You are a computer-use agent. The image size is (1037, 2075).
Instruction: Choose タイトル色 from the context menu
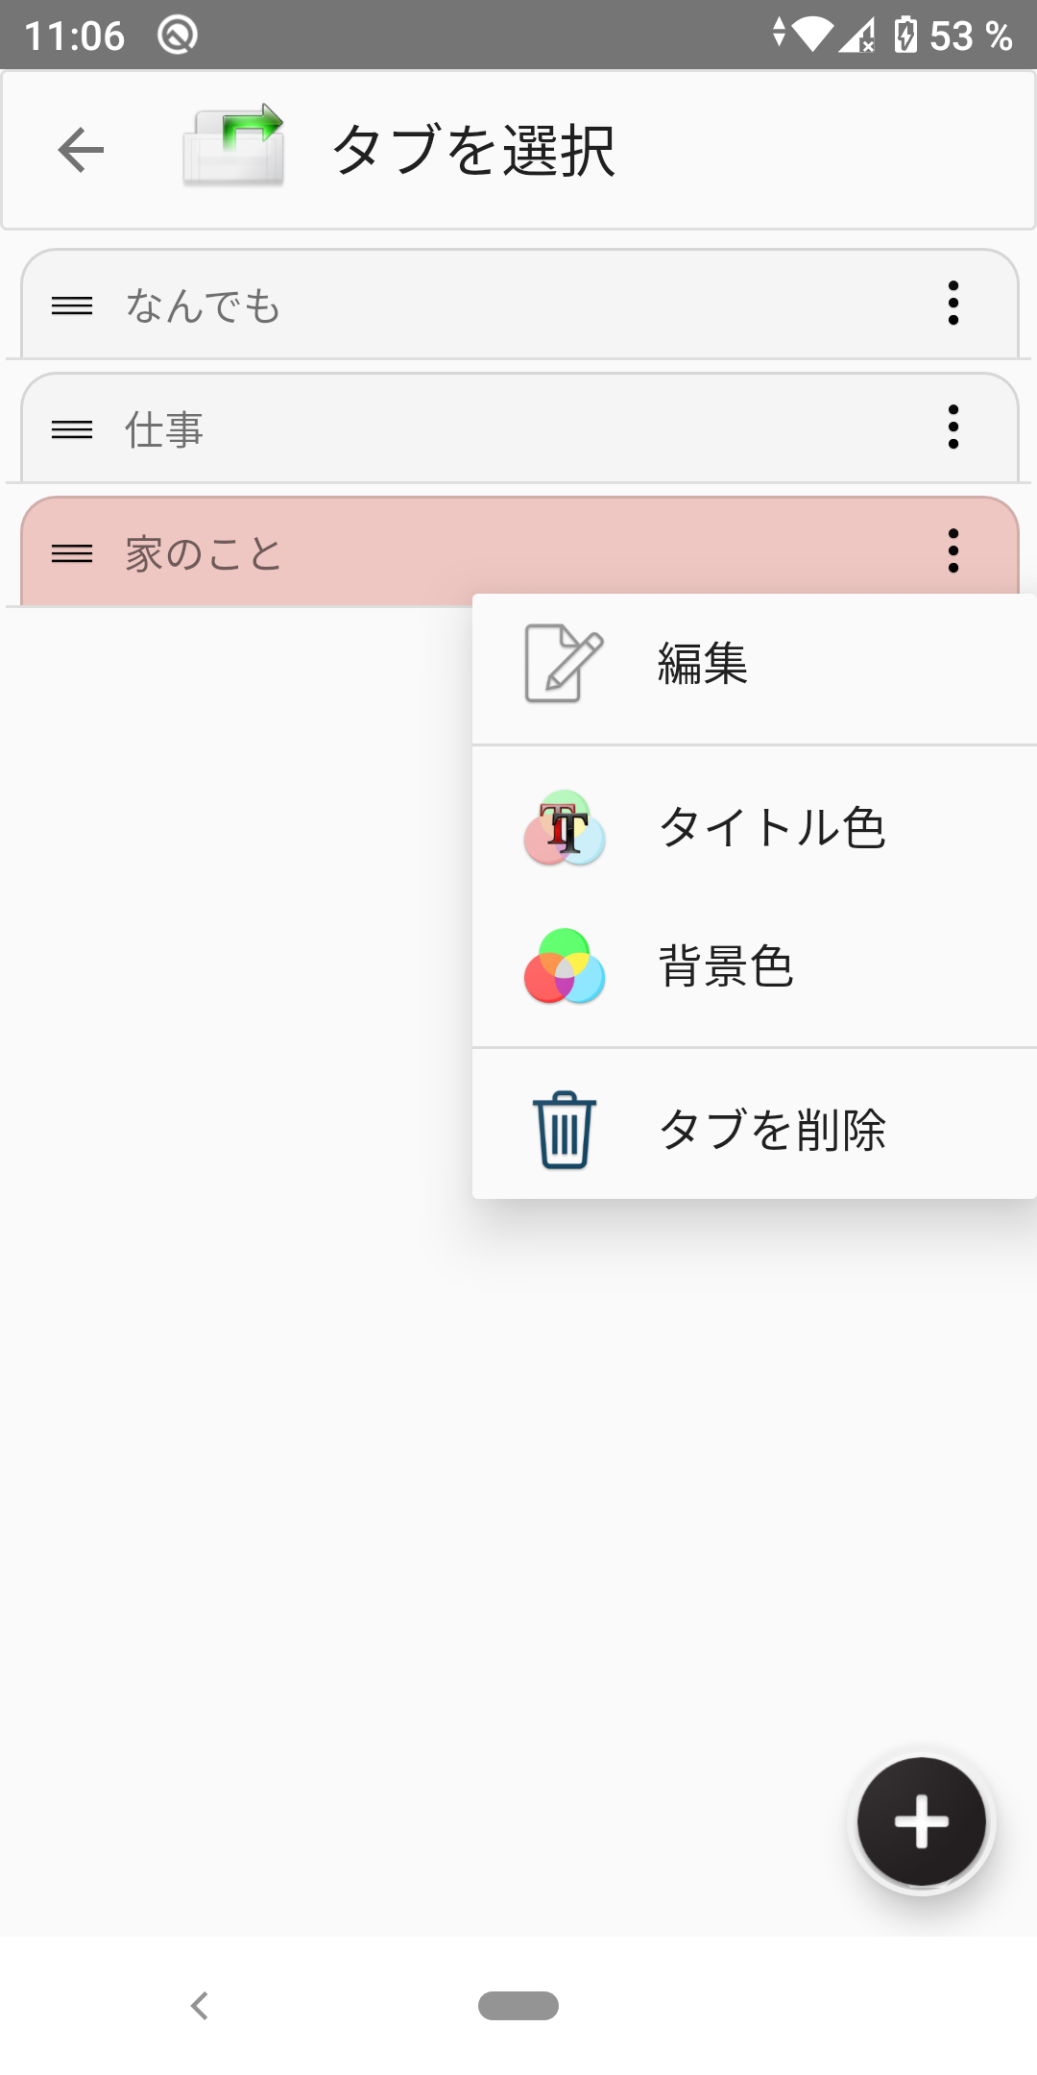pos(755,827)
